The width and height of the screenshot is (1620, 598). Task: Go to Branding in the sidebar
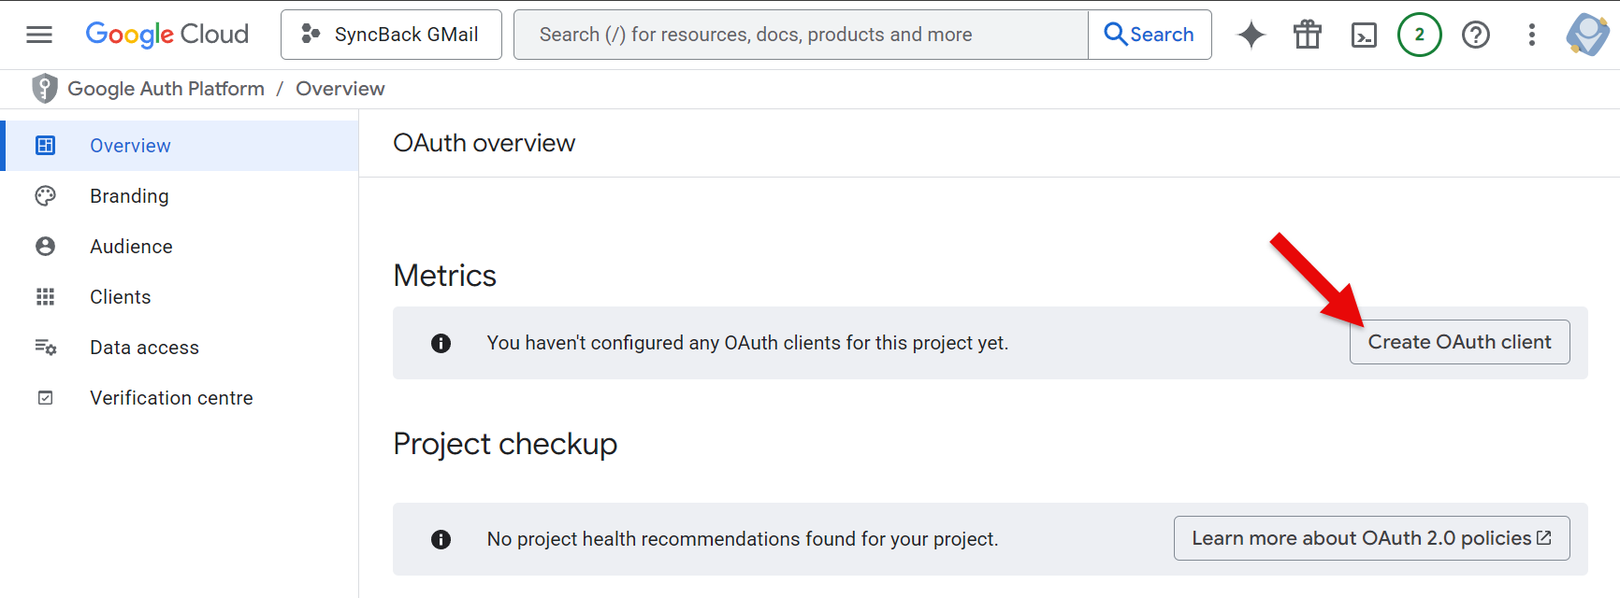[x=129, y=196]
